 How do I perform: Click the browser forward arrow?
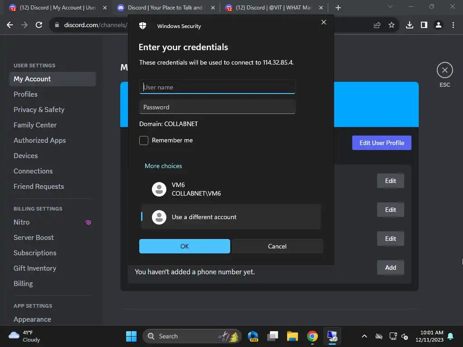click(x=24, y=25)
